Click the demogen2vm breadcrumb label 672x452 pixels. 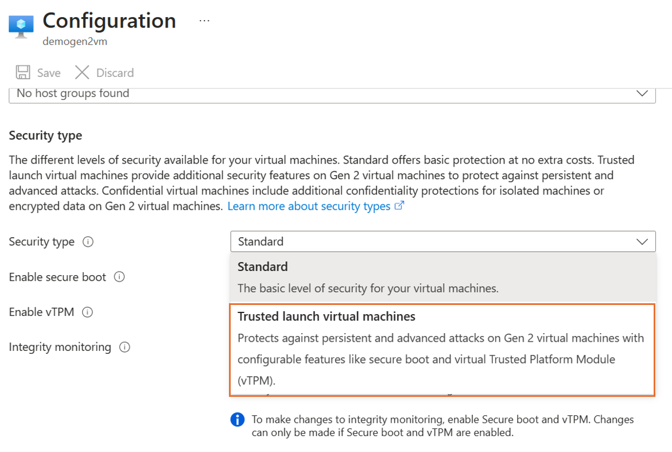(75, 41)
